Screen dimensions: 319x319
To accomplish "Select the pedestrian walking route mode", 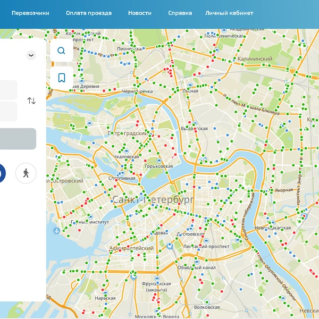I will tap(26, 173).
